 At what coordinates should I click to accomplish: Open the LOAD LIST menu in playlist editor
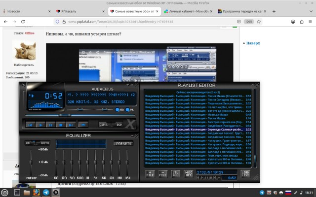coord(245,174)
